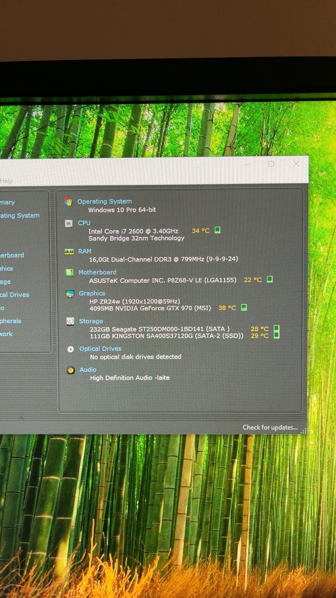Click the RAM module icon
336x598 pixels.
tap(69, 252)
